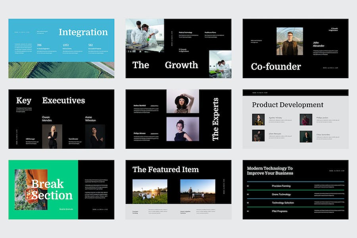Select the Drone Technology list row
The image size is (357, 238).
pos(296,194)
